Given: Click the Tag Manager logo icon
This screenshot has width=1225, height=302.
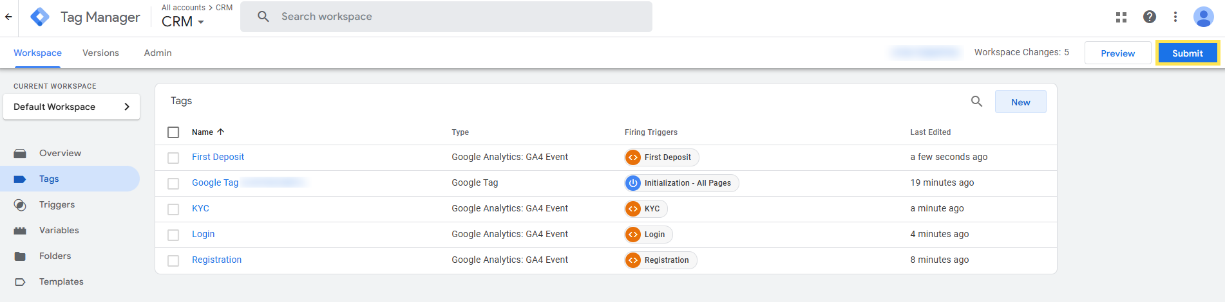Looking at the screenshot, I should click(x=40, y=17).
